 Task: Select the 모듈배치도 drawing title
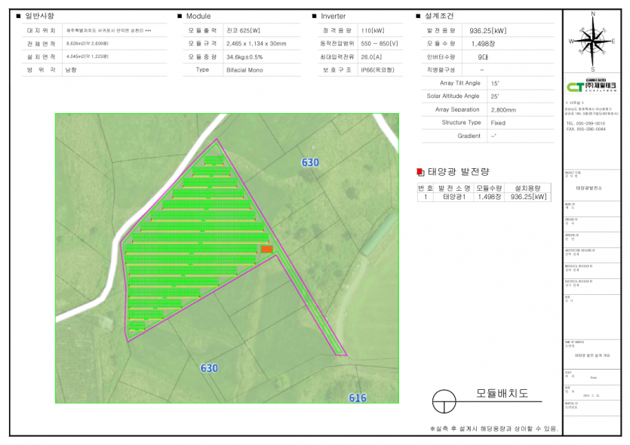coord(502,394)
